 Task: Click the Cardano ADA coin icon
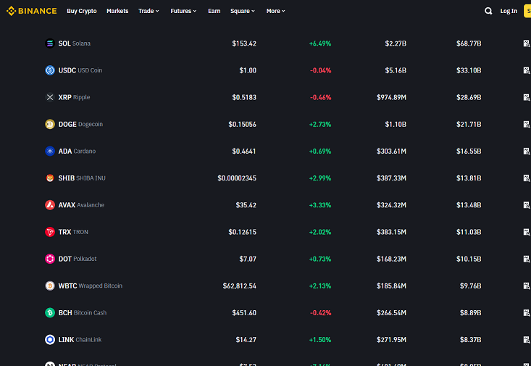click(50, 151)
